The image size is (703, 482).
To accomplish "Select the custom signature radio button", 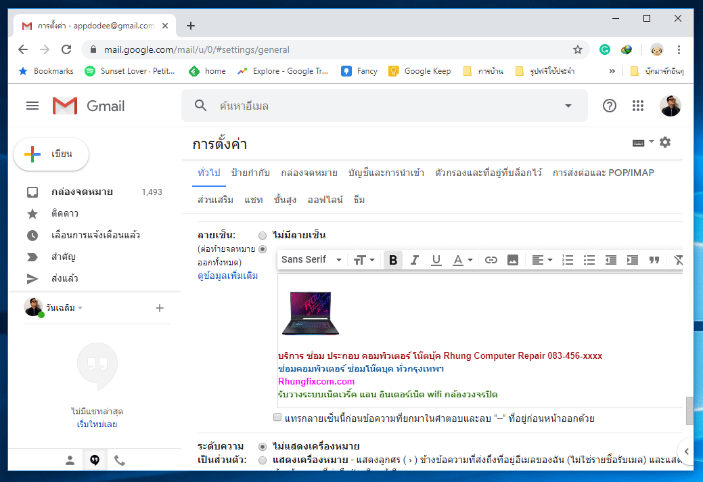I will 263,249.
